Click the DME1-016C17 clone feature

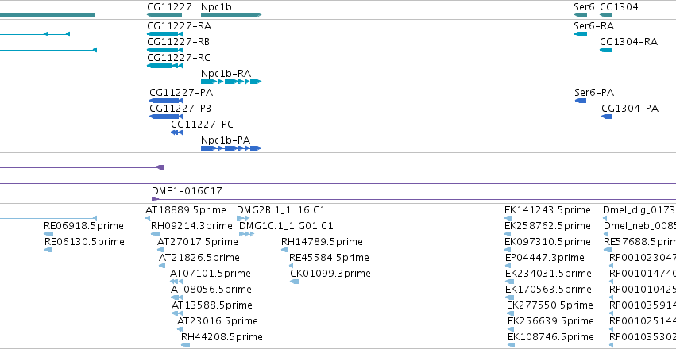(414, 199)
